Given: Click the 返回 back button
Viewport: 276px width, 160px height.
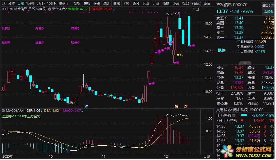Looking at the screenshot, I should [207, 3].
